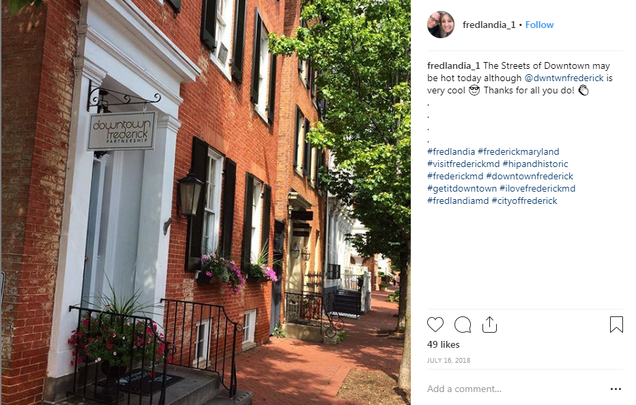This screenshot has width=636, height=405.
Task: View the #ilovefrederickmd hashtag
Action: [x=537, y=188]
